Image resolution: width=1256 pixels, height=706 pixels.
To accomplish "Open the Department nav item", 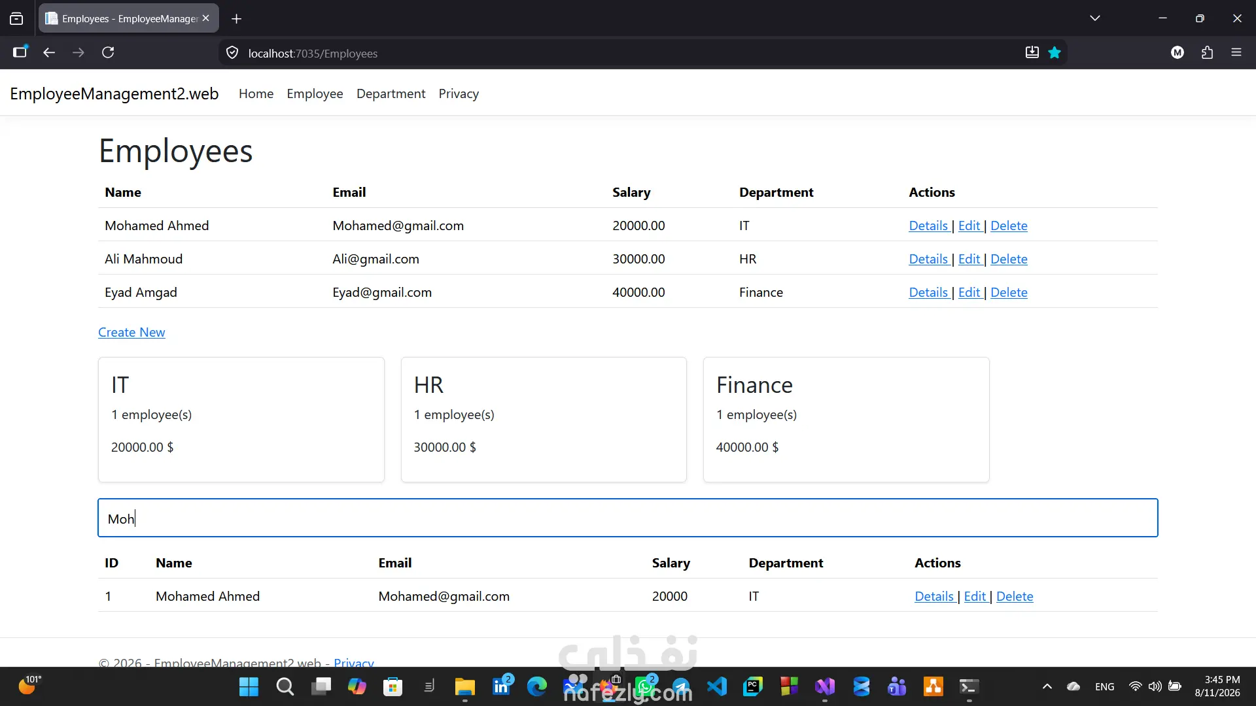I will pyautogui.click(x=391, y=93).
